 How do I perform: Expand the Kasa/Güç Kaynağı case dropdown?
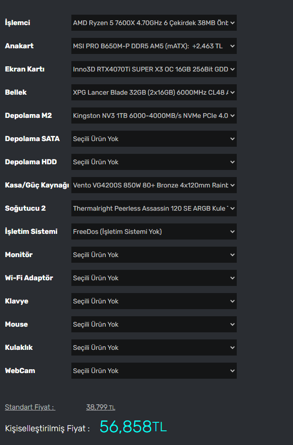(154, 185)
